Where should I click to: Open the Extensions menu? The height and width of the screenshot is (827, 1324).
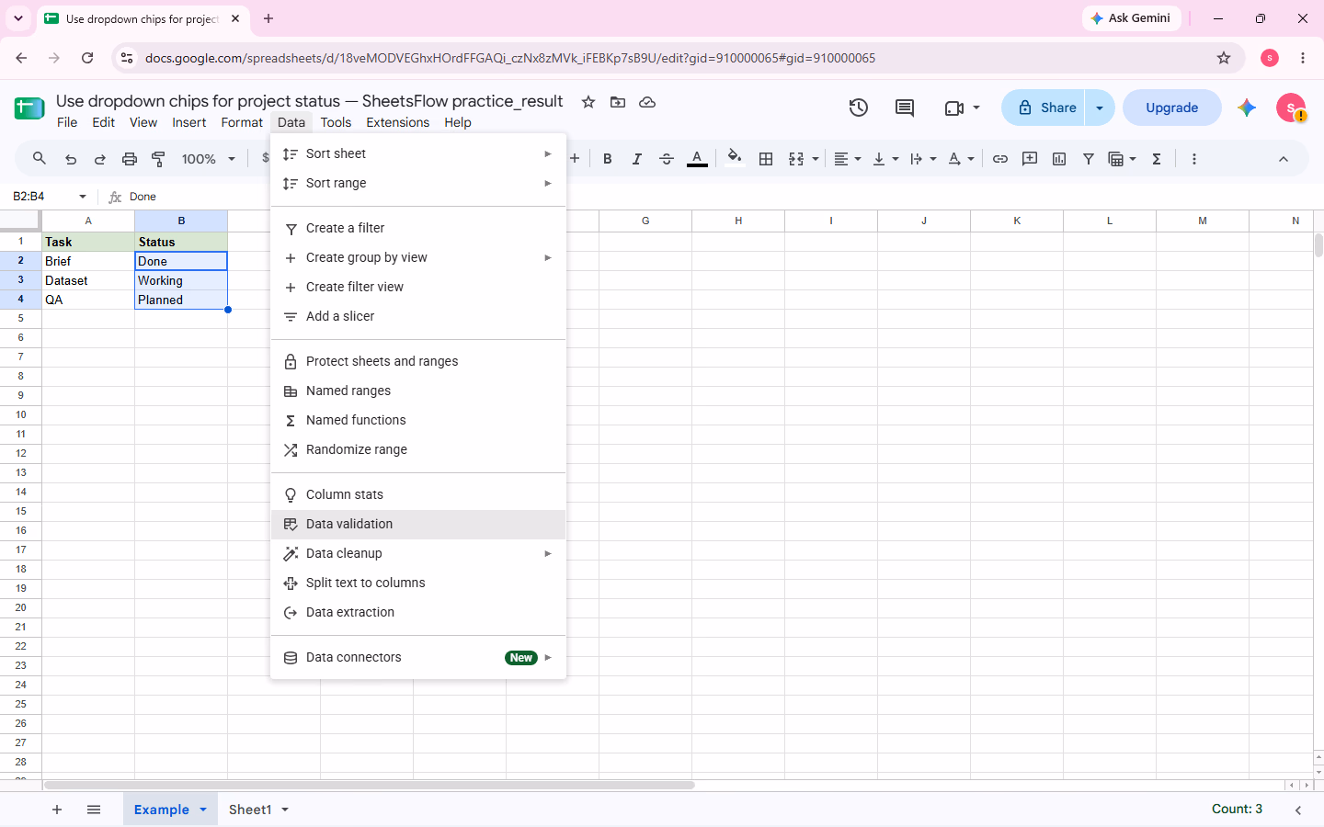click(397, 122)
